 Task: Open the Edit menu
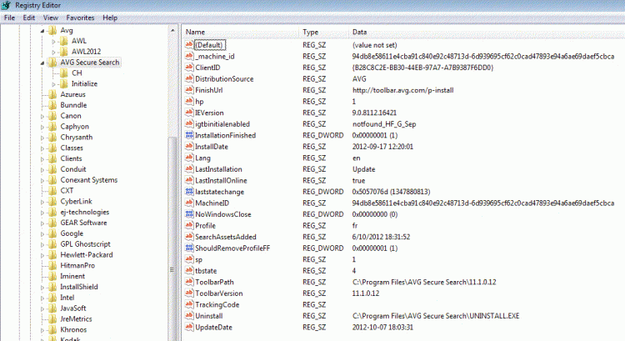point(28,18)
